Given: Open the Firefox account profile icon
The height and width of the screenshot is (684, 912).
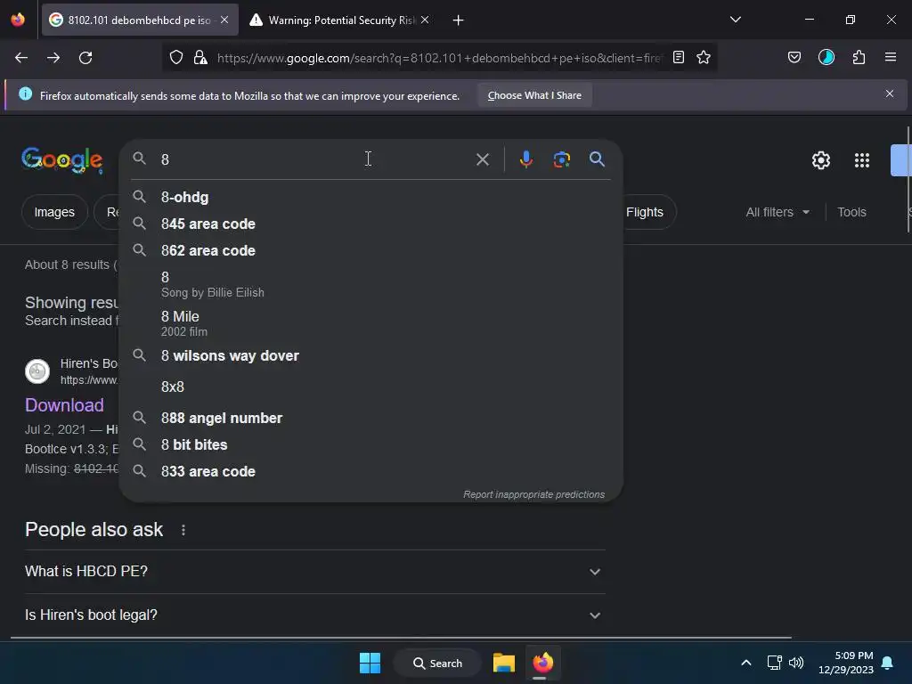Looking at the screenshot, I should pos(826,57).
